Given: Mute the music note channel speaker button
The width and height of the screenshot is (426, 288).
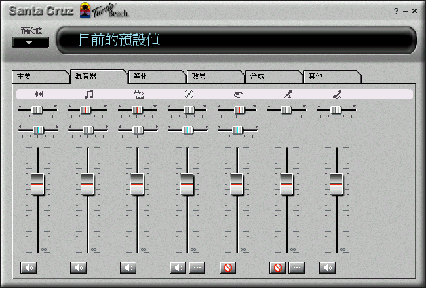Looking at the screenshot, I should tap(78, 268).
